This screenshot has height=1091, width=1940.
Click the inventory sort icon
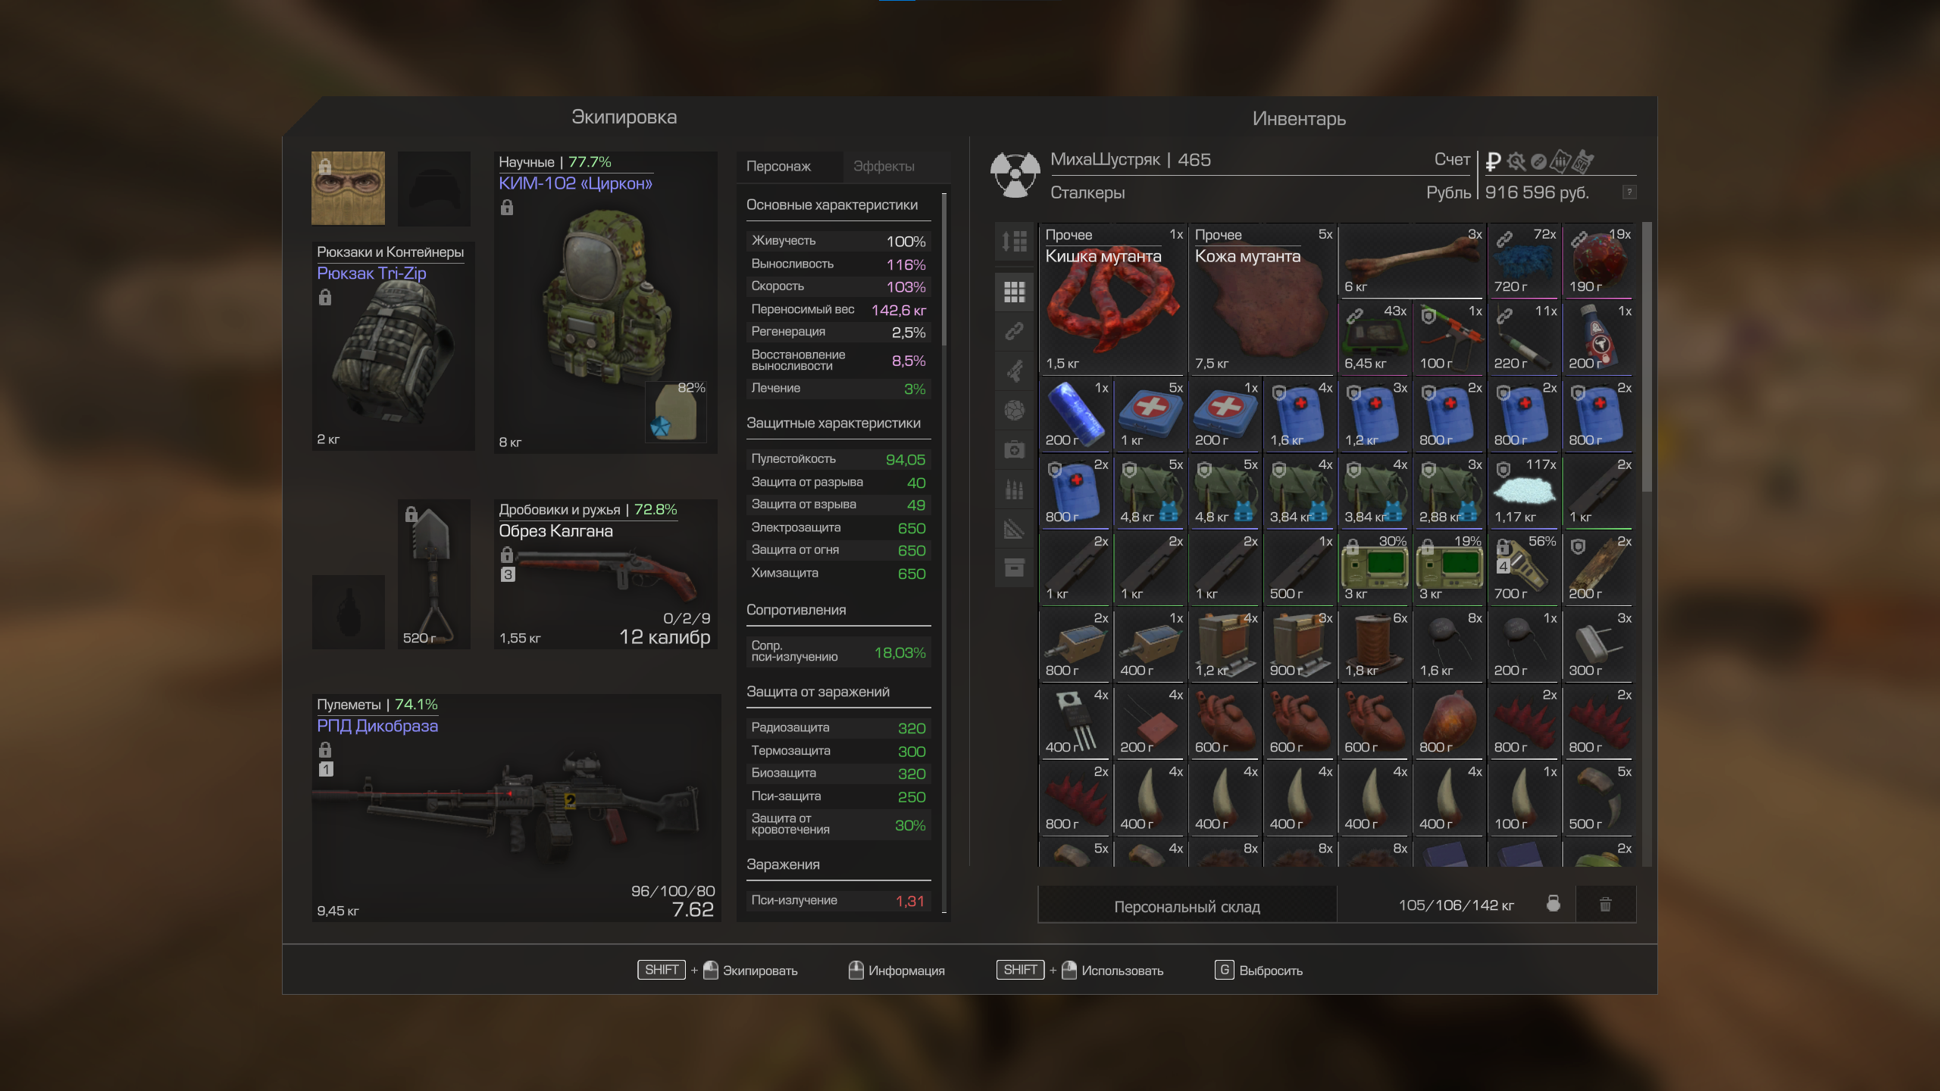tap(1014, 242)
